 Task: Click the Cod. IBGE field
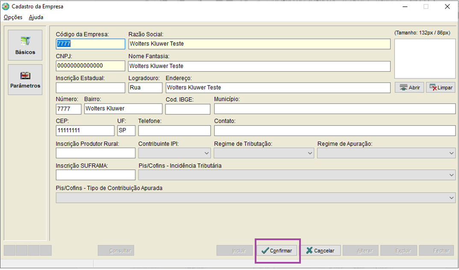(x=188, y=109)
